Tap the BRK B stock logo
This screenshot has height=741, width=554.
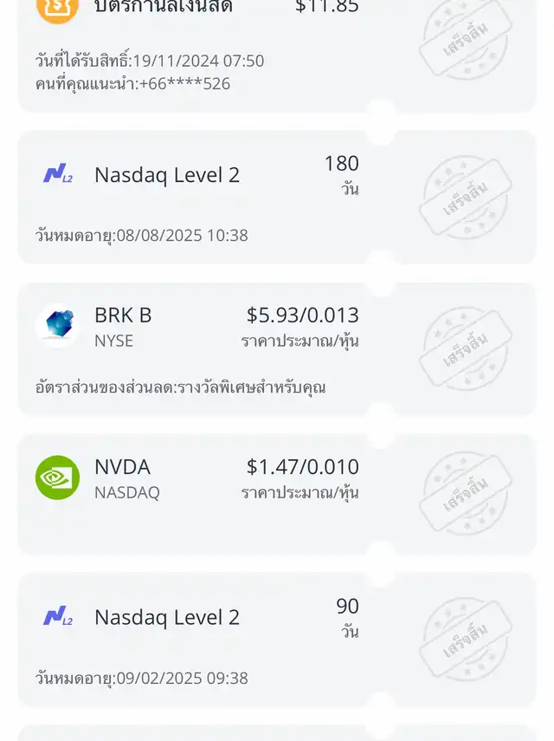coord(57,326)
